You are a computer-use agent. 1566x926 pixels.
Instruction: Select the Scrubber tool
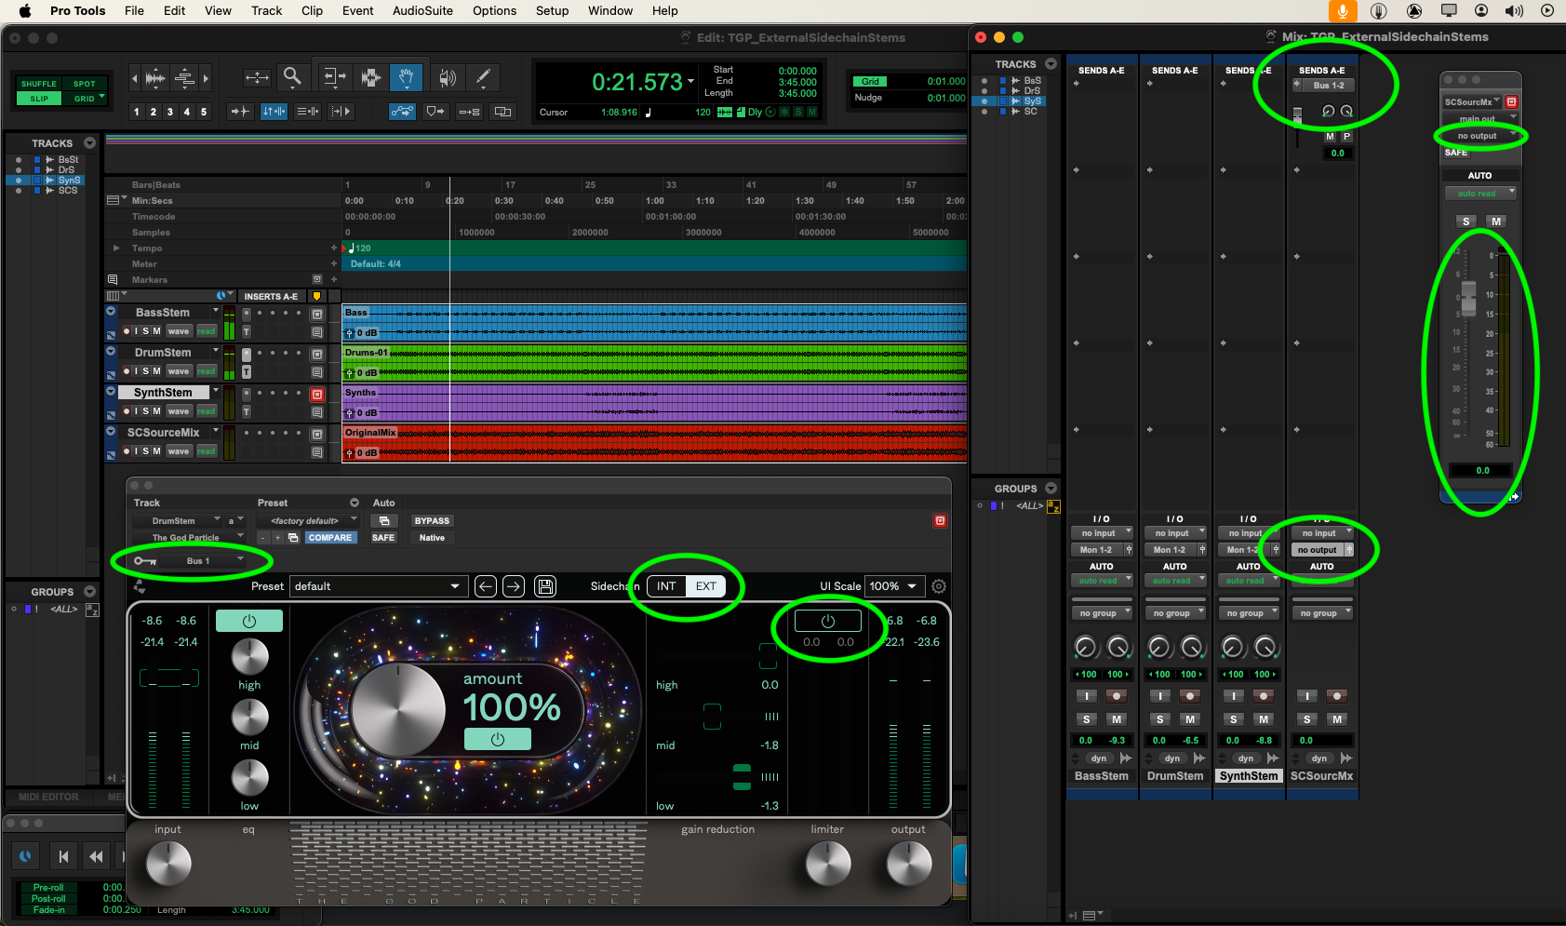[448, 77]
